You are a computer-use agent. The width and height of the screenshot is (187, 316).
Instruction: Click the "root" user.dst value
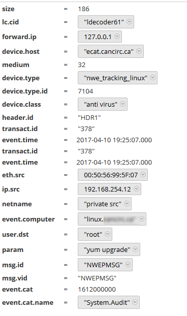(93, 234)
